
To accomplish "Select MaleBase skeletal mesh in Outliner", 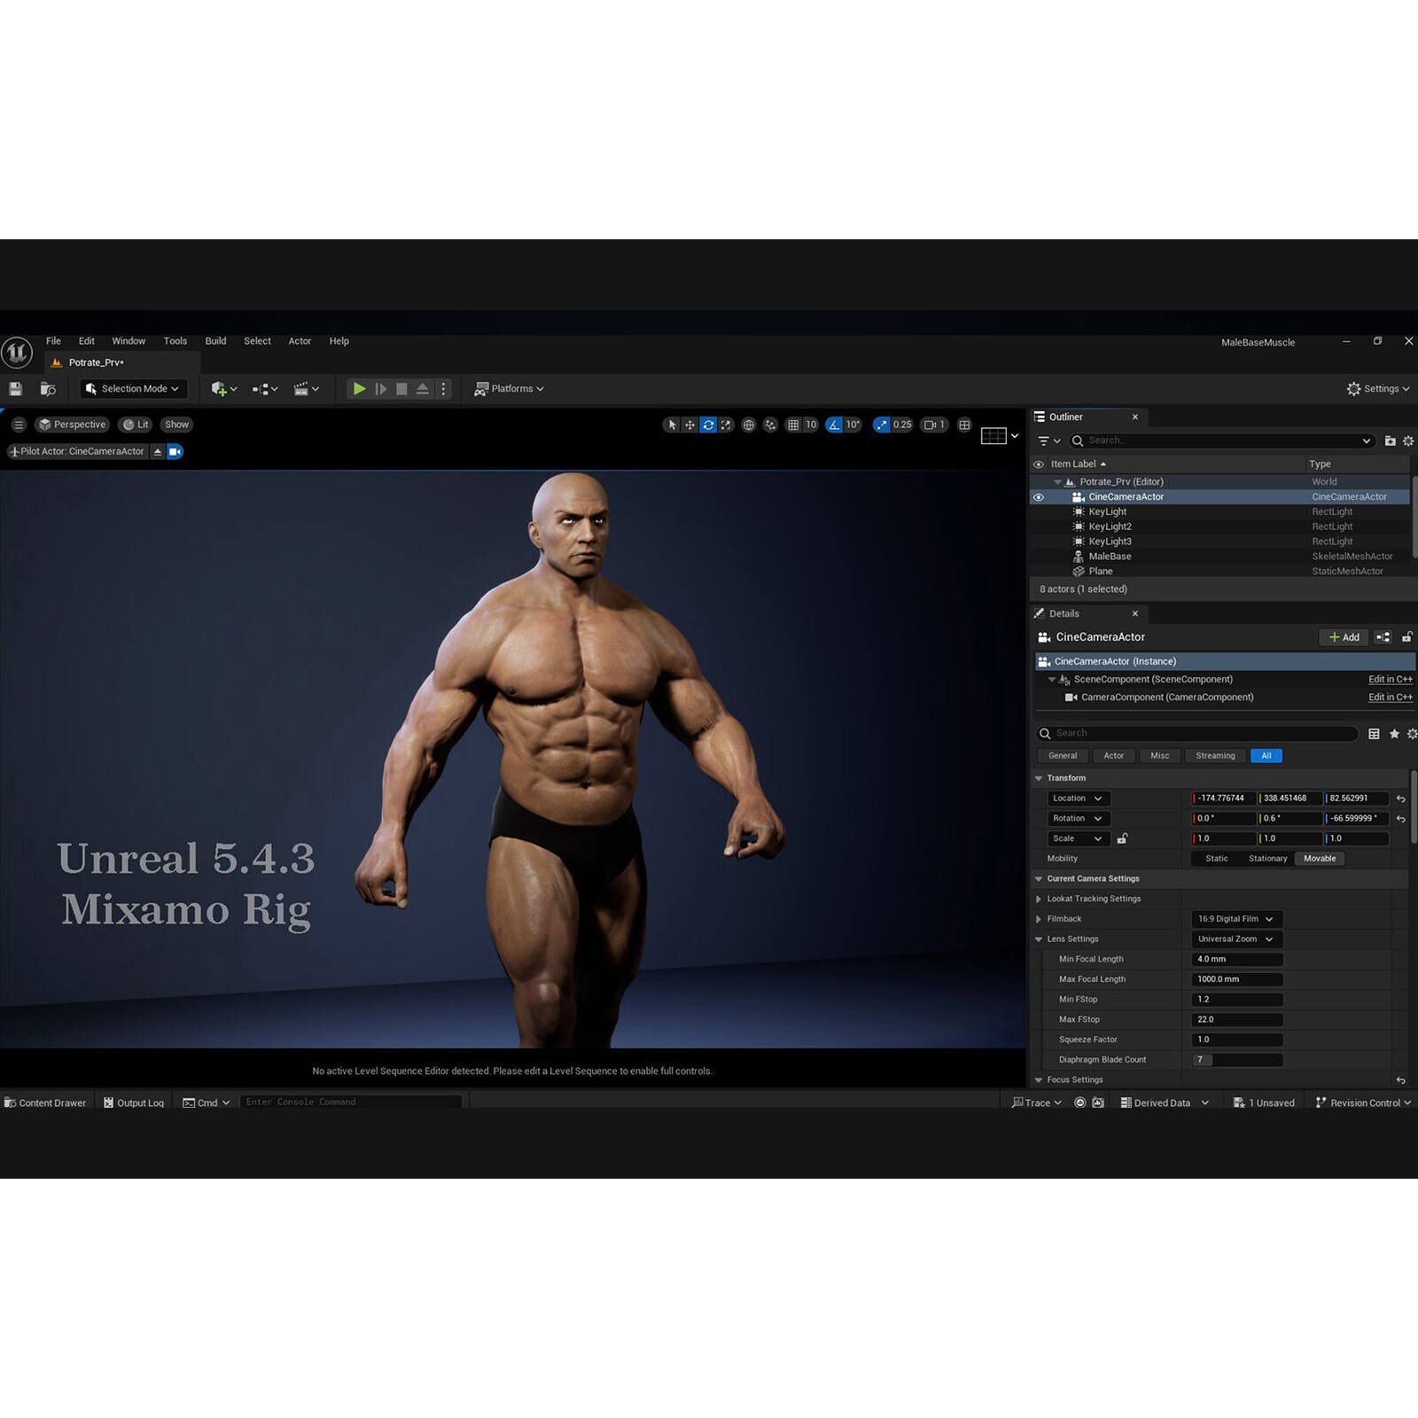I will pyautogui.click(x=1110, y=557).
